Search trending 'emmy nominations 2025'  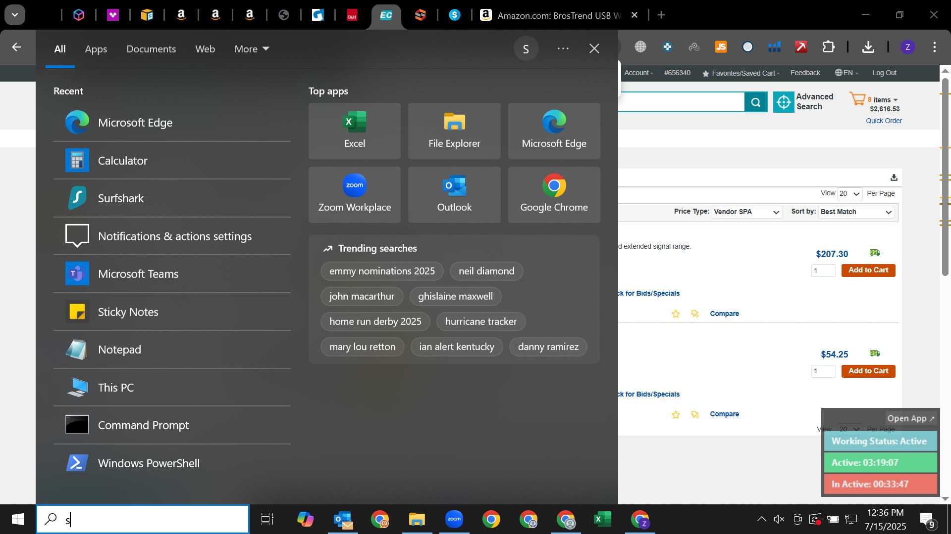pos(382,271)
